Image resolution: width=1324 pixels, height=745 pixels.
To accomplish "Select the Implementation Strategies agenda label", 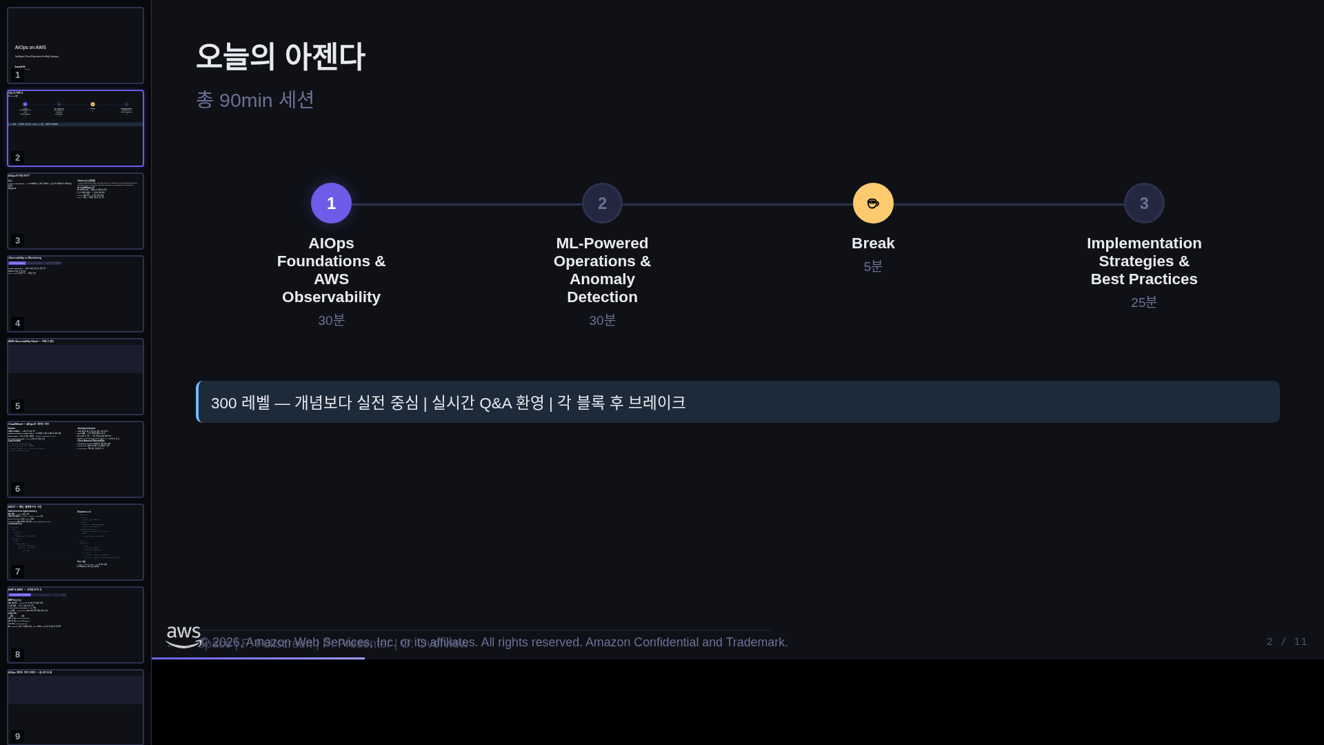I will [1144, 261].
